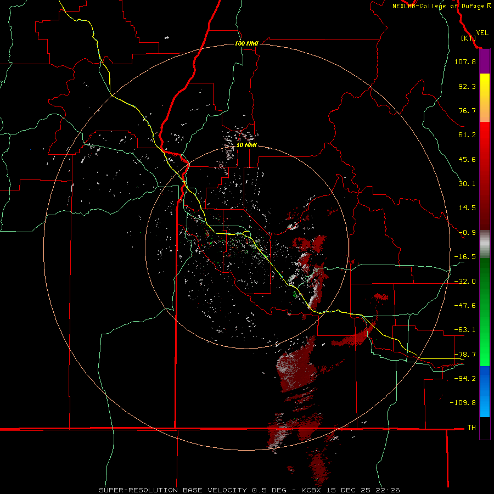The image size is (494, 494).
Task: Click the gray near-zero segment of color bar
Action: click(x=485, y=244)
